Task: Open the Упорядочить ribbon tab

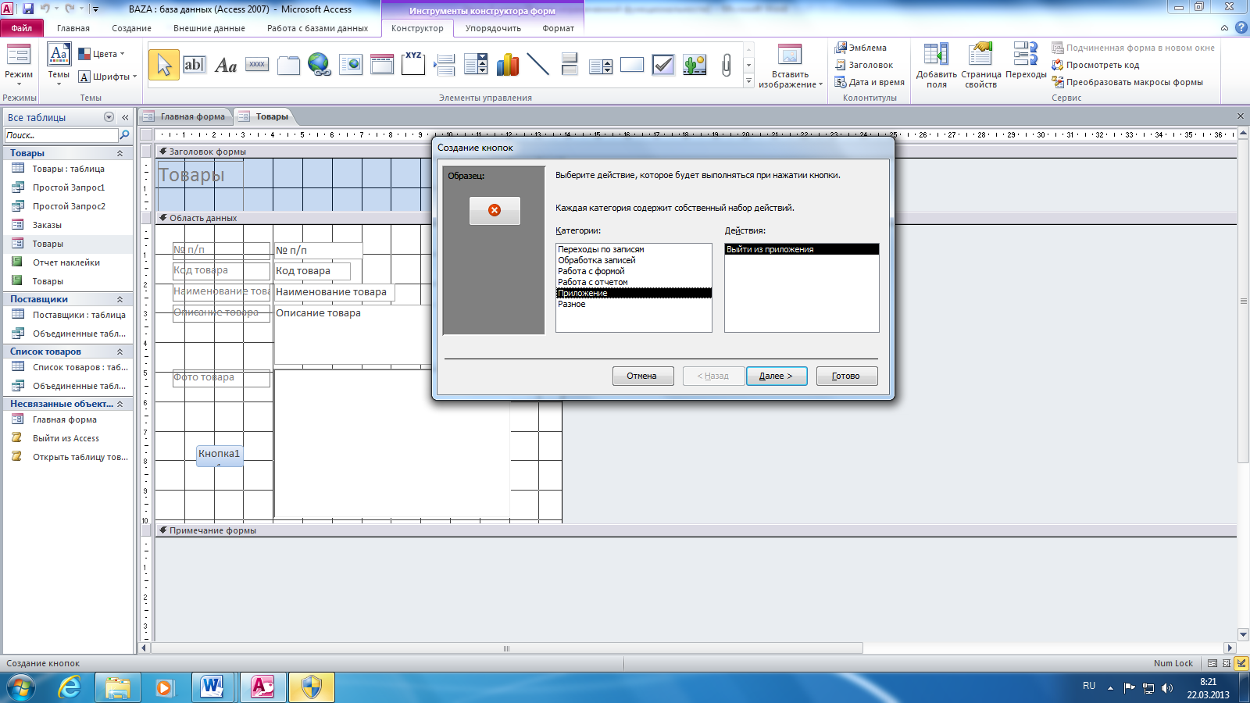Action: (x=493, y=28)
